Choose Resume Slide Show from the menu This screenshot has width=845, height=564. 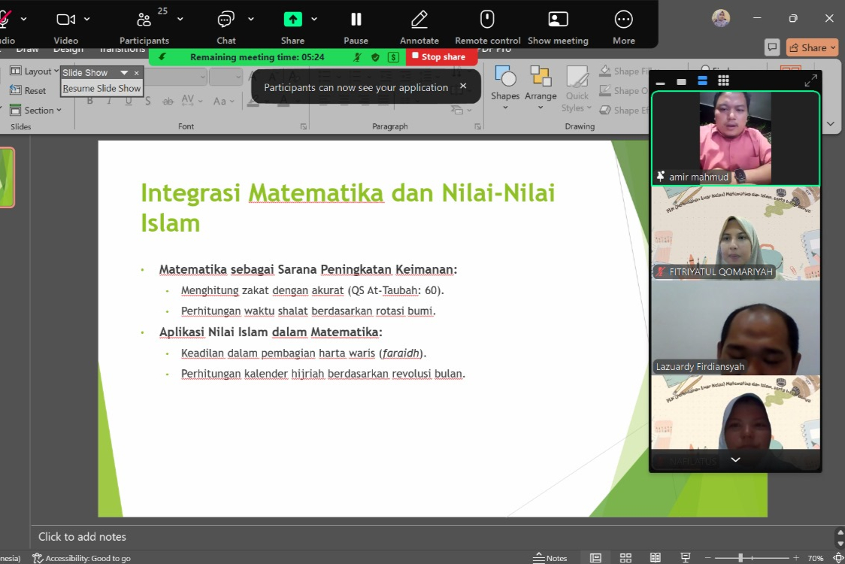point(101,88)
